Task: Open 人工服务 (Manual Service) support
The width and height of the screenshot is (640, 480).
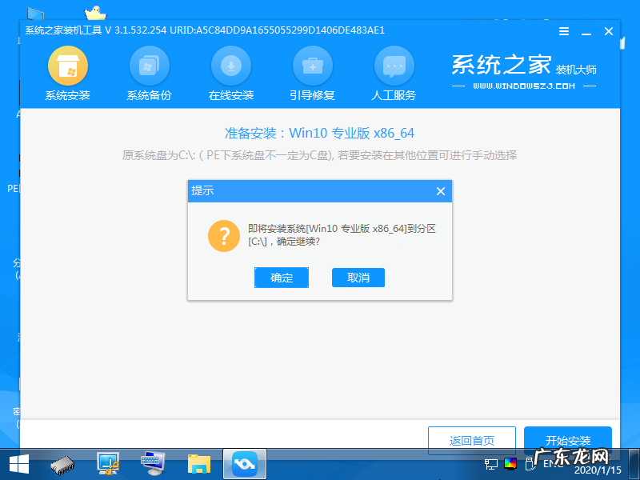Action: tap(394, 70)
